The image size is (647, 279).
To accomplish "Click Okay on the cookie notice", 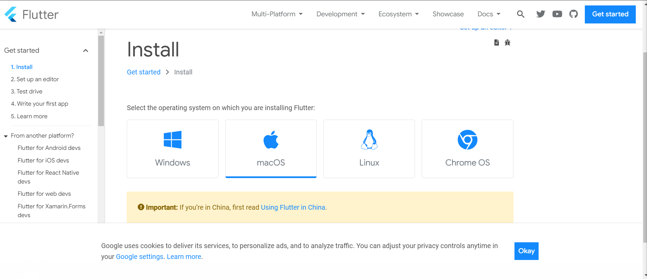I will point(526,251).
